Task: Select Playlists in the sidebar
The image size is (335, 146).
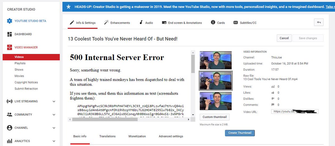Action: pyautogui.click(x=20, y=63)
